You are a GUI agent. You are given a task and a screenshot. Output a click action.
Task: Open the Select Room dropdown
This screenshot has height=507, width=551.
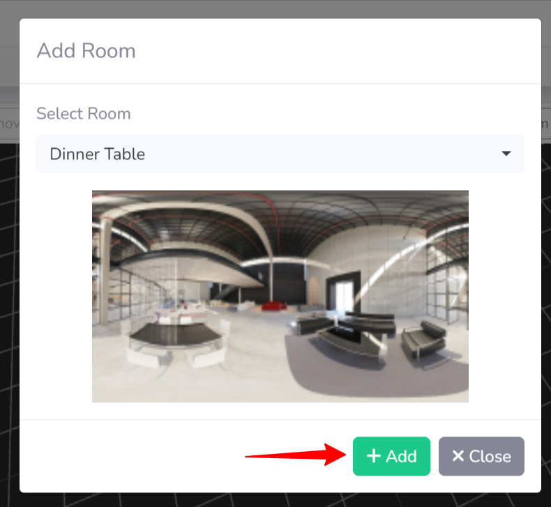[280, 154]
